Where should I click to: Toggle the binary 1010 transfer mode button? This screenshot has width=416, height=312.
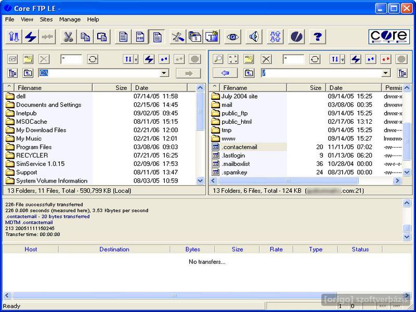pyautogui.click(x=140, y=36)
